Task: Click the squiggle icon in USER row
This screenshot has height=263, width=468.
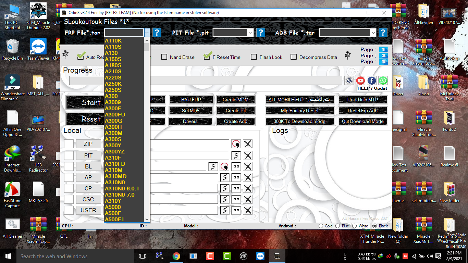Action: [x=225, y=210]
